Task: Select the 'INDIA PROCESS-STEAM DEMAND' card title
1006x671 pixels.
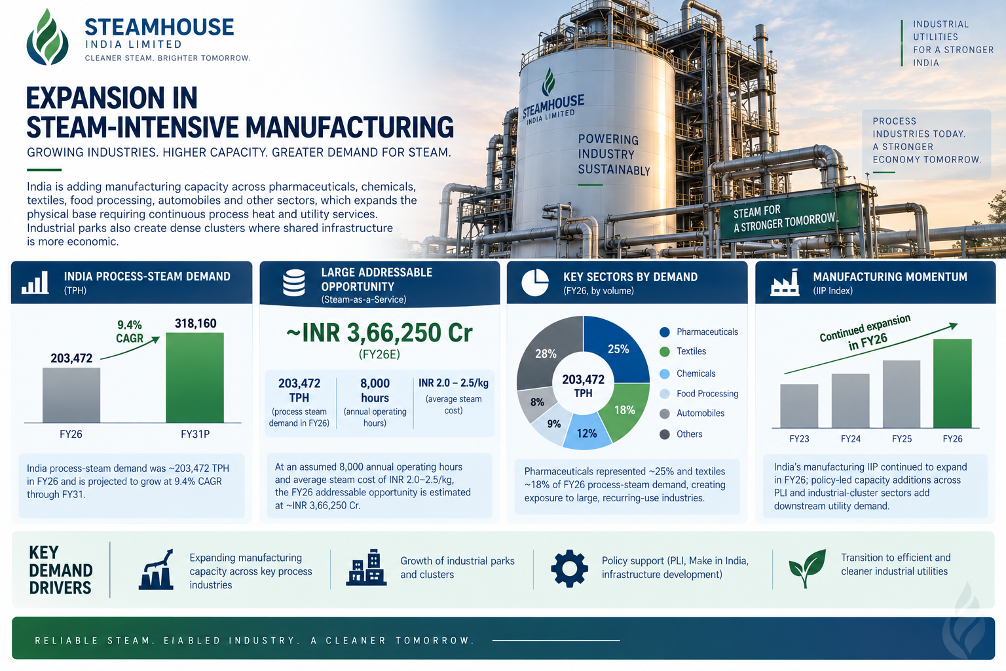Action: coord(147,277)
